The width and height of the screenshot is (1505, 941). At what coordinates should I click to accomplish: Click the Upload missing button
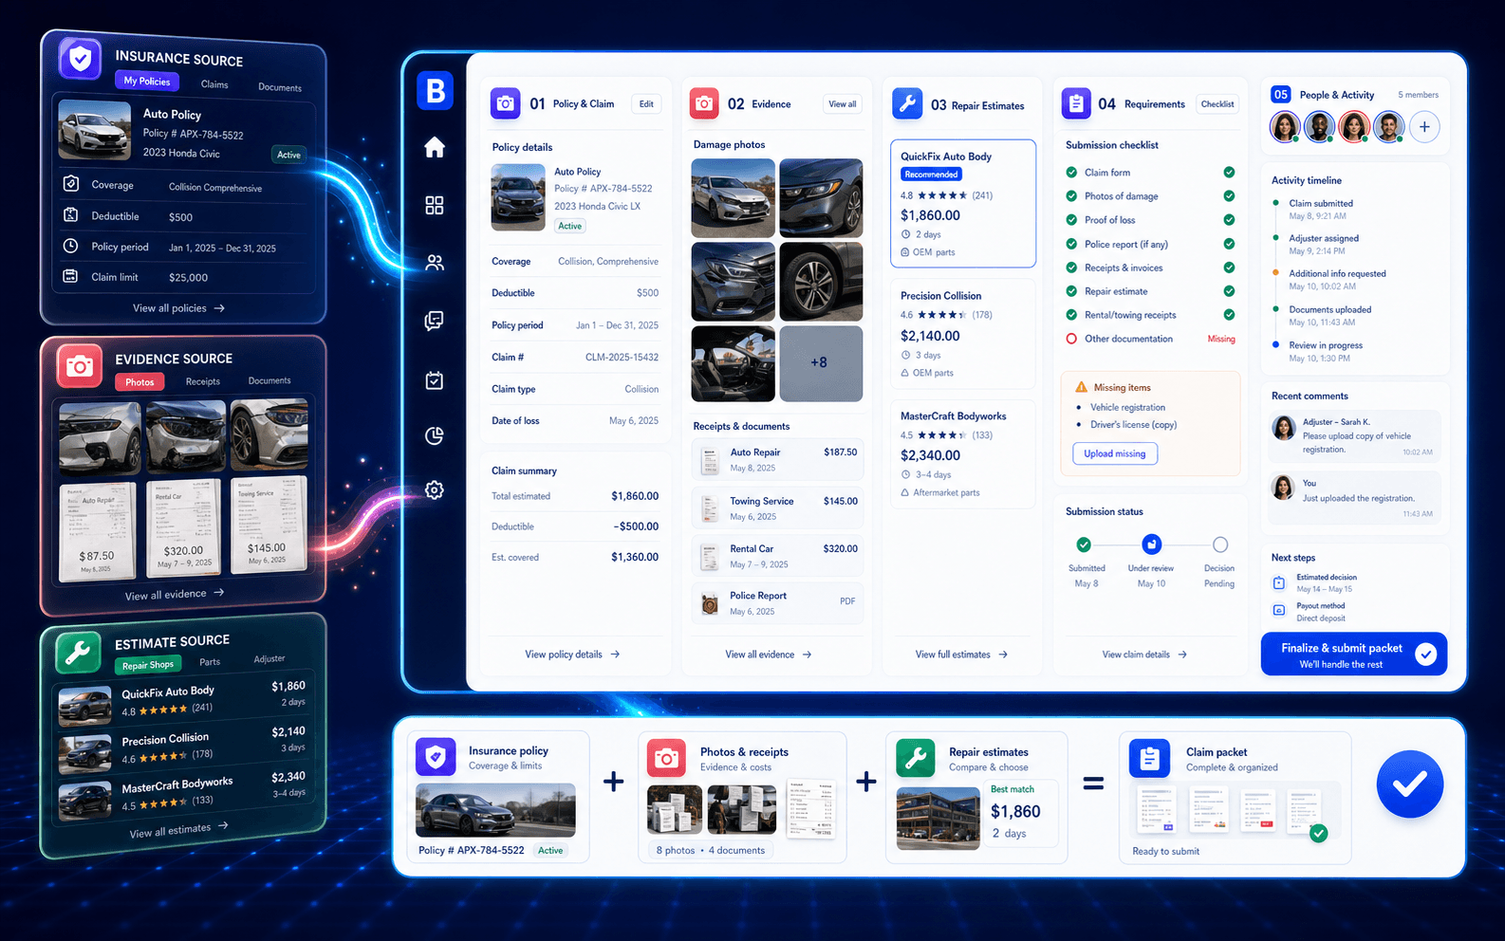(x=1115, y=453)
